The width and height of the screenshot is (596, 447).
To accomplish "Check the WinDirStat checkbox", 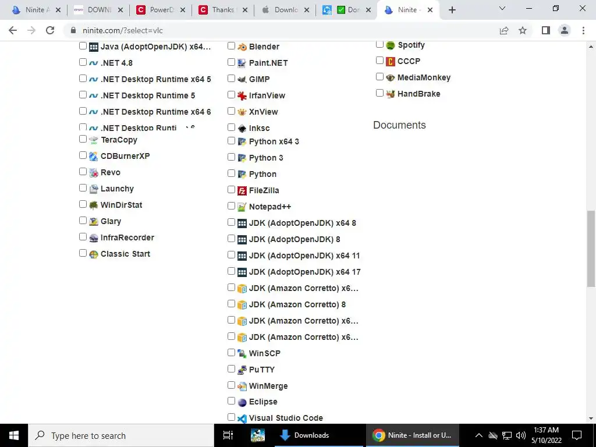I will (83, 204).
